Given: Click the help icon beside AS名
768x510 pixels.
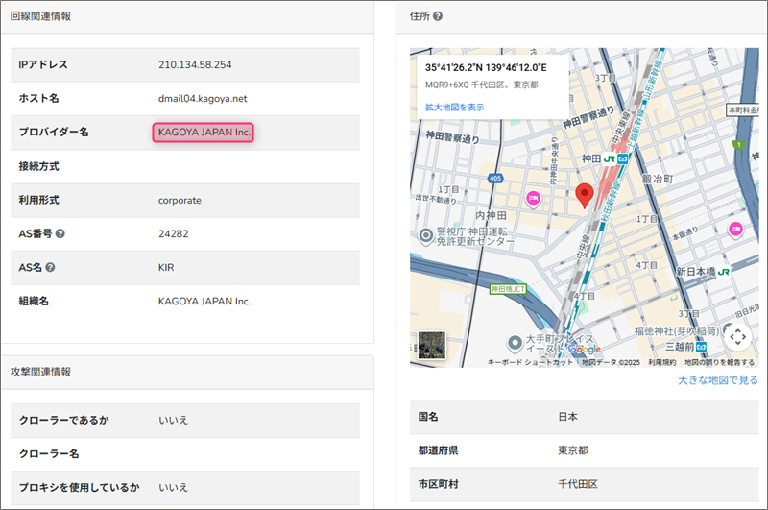Looking at the screenshot, I should (x=50, y=267).
